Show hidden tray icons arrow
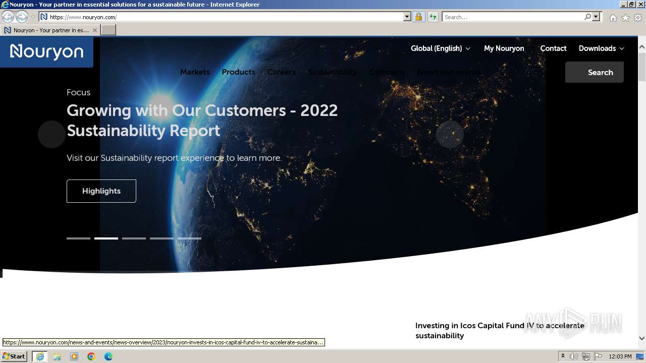The width and height of the screenshot is (646, 363). (x=563, y=356)
